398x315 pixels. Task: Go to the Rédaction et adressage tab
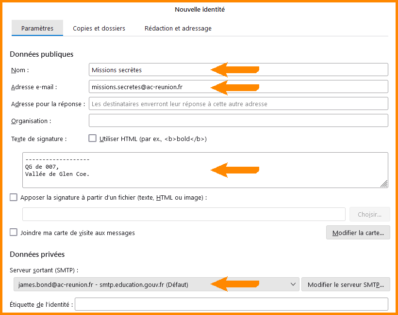coord(178,28)
